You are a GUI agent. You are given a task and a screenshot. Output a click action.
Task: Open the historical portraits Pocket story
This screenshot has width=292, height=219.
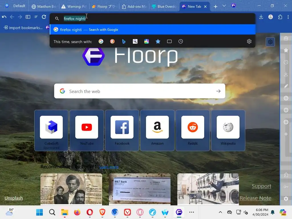(x=71, y=189)
